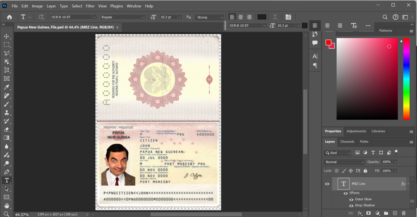Image resolution: width=417 pixels, height=217 pixels.
Task: Toggle lock position
Action: 351,171
